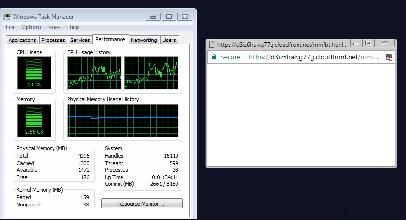Click the Physical Memory Usage History graph

(x=123, y=120)
